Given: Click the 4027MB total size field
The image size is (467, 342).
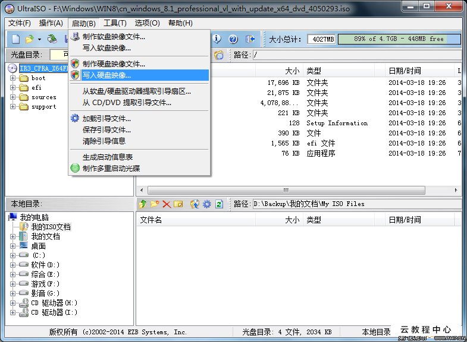Looking at the screenshot, I should tap(321, 39).
